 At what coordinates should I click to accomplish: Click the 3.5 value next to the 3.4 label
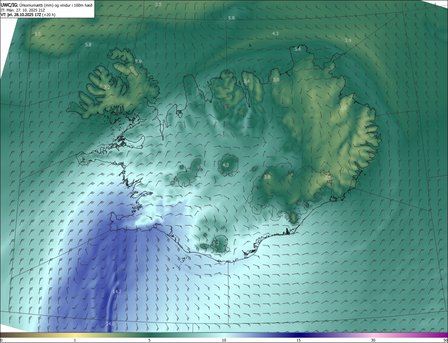[x=276, y=80]
